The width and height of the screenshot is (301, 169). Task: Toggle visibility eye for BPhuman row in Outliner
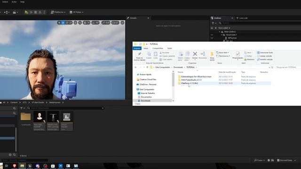click(x=212, y=38)
